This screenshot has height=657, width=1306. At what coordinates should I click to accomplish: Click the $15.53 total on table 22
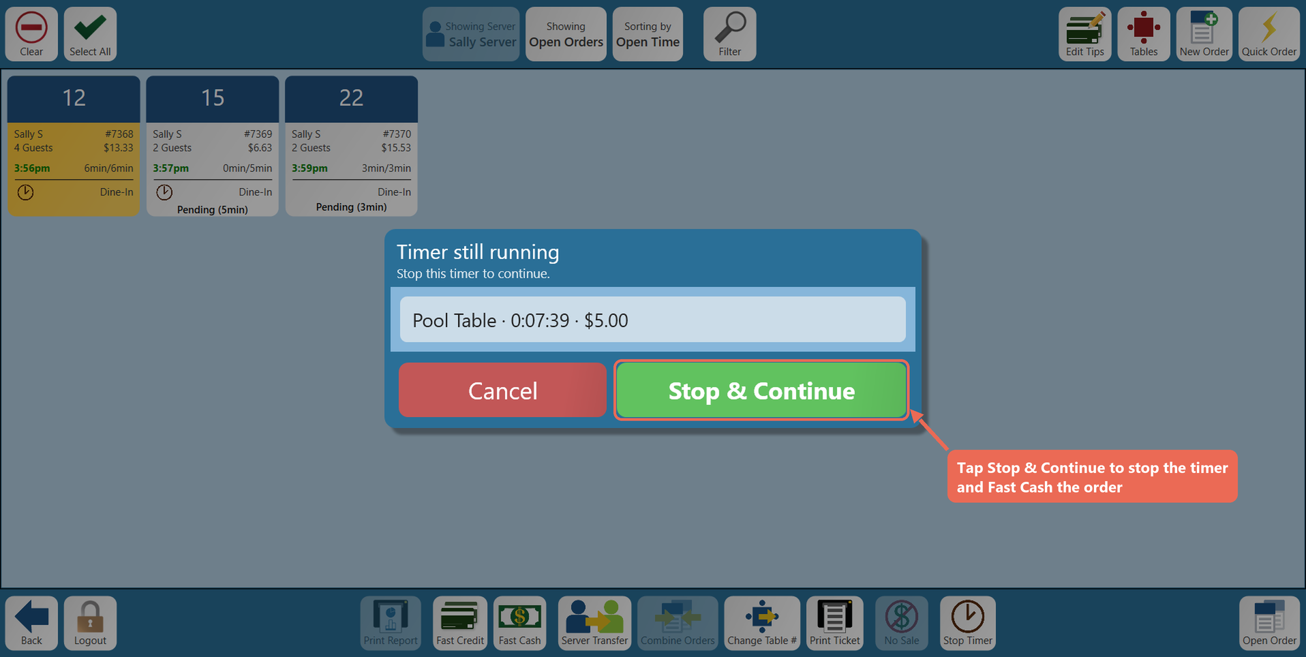point(396,148)
